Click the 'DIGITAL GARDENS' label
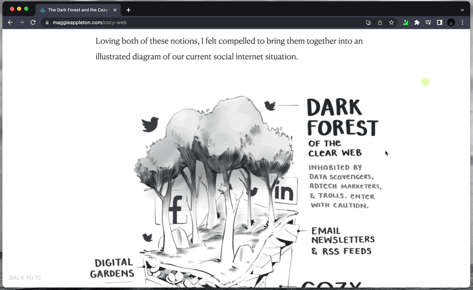The image size is (473, 290). (x=112, y=268)
